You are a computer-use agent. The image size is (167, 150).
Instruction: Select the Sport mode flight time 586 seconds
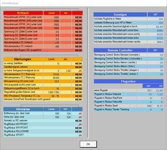149,106
